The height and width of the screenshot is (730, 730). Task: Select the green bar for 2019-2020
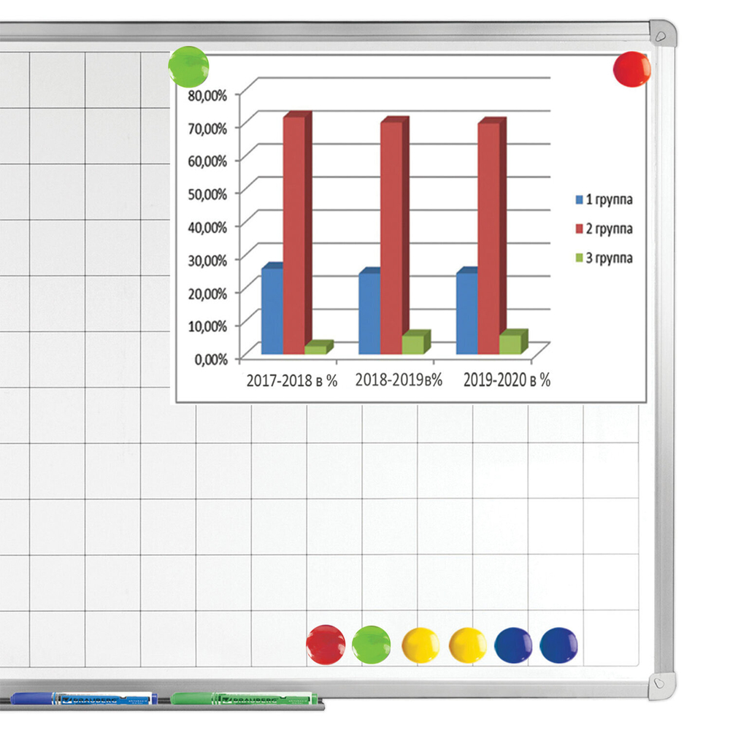(513, 342)
